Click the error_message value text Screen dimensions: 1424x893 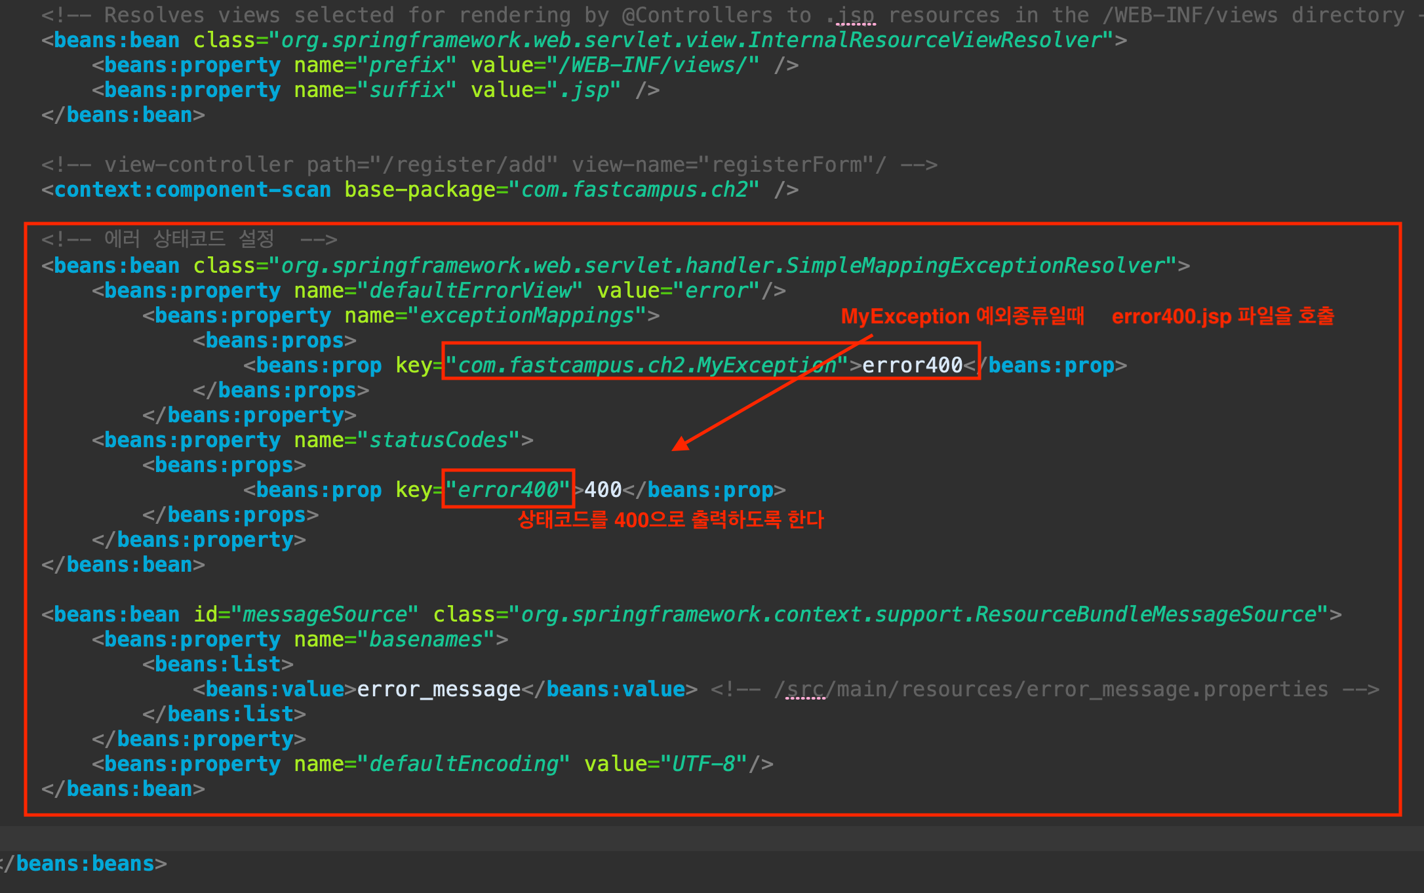(x=438, y=690)
